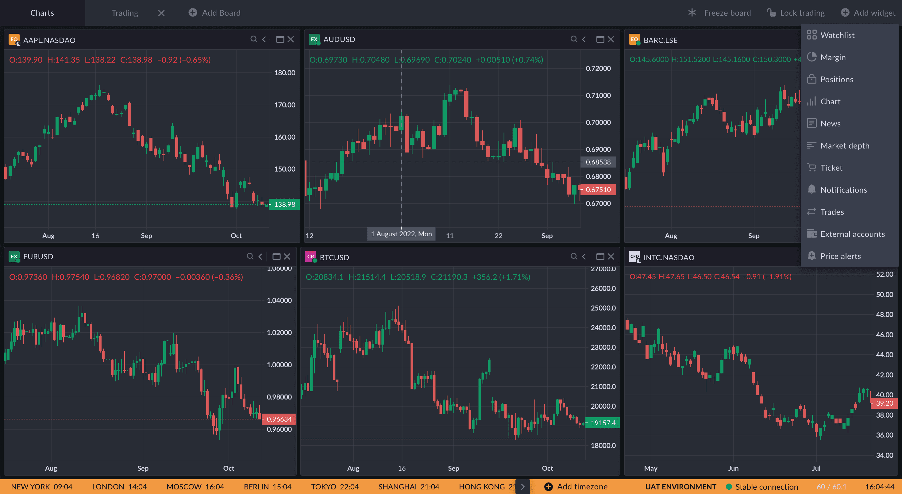
Task: Select the Ticket cart icon in widget menu
Action: [x=812, y=167]
